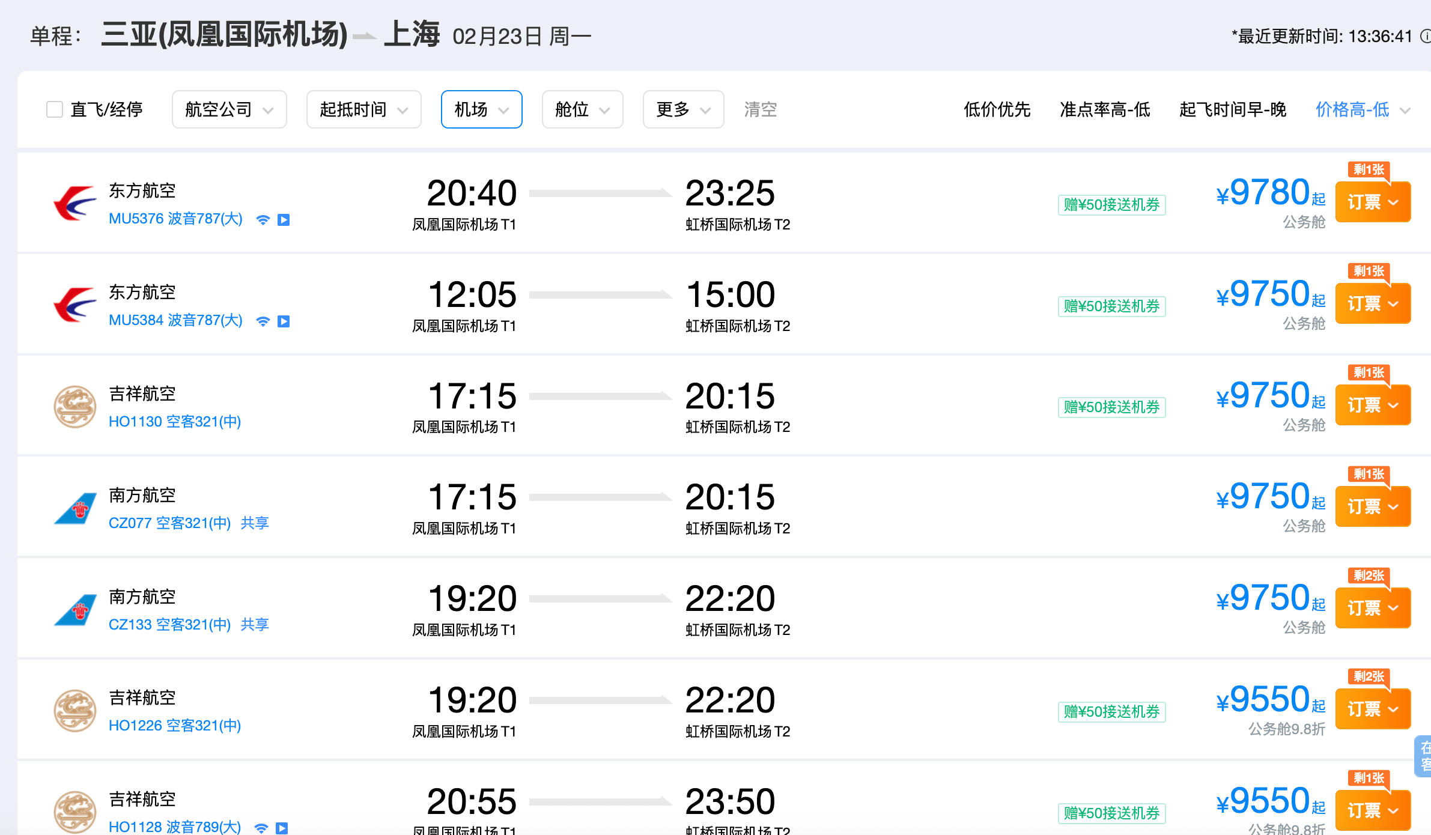Click video entertainment icon on MU5384
This screenshot has height=835, width=1431.
[284, 321]
